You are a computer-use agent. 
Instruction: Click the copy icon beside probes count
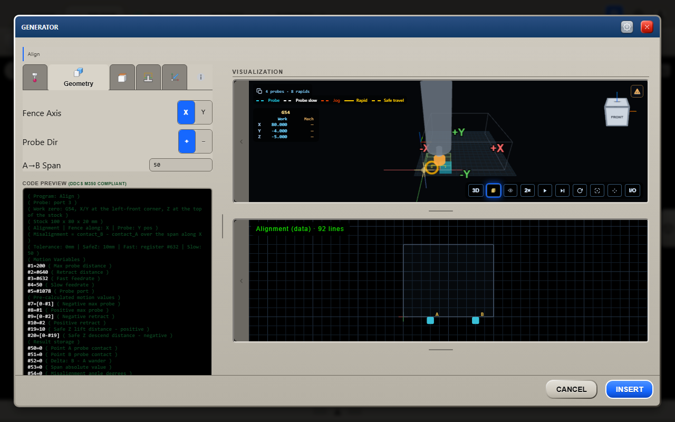click(259, 91)
